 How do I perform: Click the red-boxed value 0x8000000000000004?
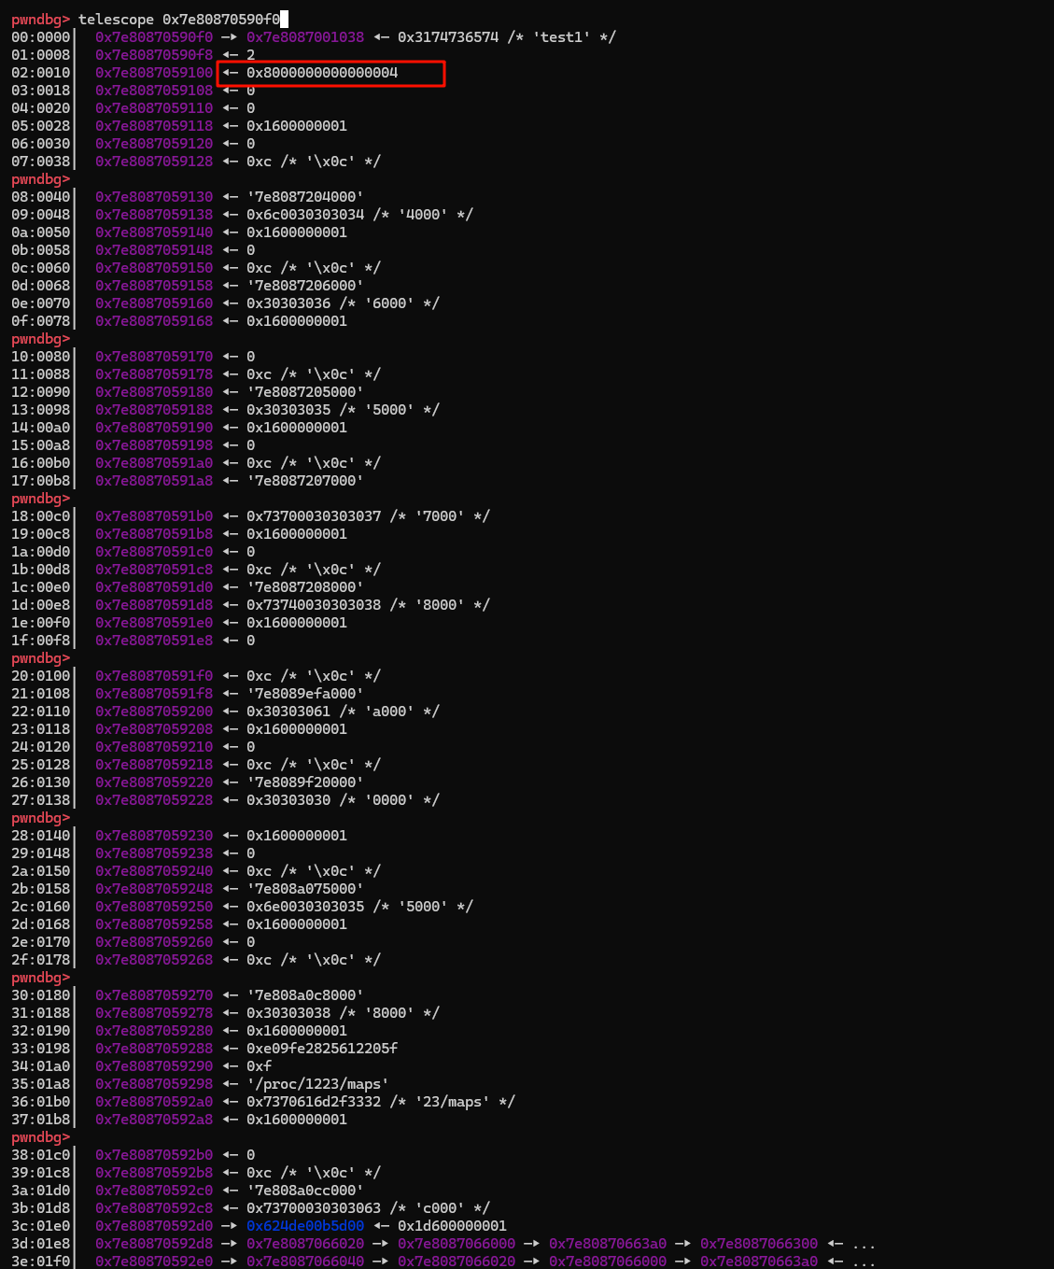coord(322,73)
